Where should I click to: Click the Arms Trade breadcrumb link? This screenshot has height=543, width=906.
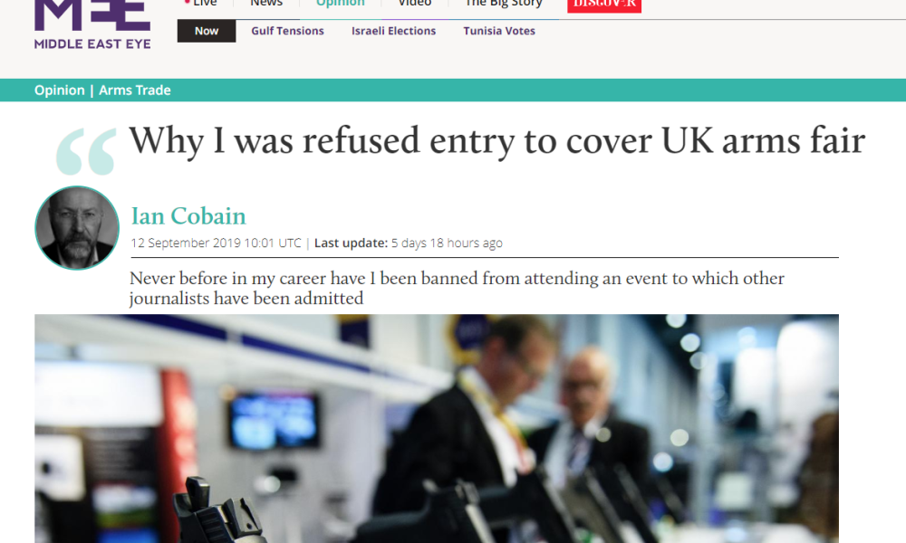135,90
